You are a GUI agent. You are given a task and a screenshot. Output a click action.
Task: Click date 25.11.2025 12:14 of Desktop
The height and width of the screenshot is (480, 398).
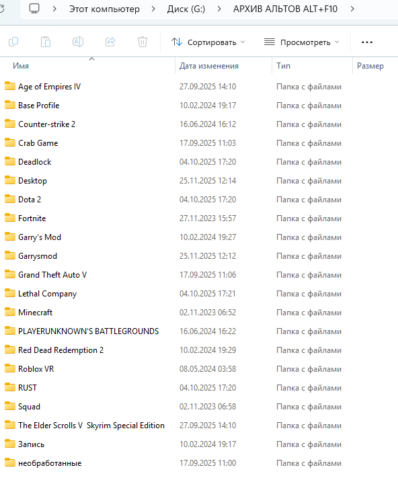coord(208,181)
